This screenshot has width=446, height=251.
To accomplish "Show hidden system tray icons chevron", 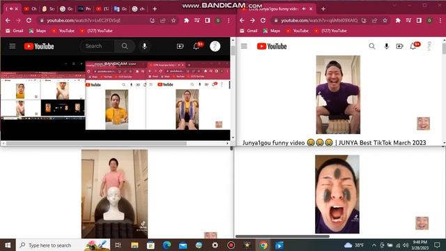I will pos(374,245).
